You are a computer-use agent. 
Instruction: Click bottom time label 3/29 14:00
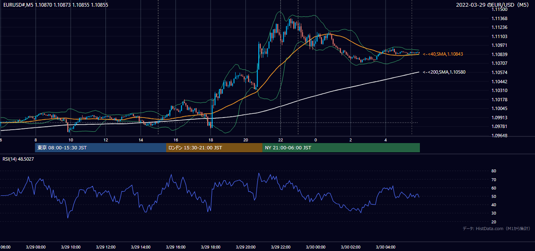pyautogui.click(x=141, y=247)
